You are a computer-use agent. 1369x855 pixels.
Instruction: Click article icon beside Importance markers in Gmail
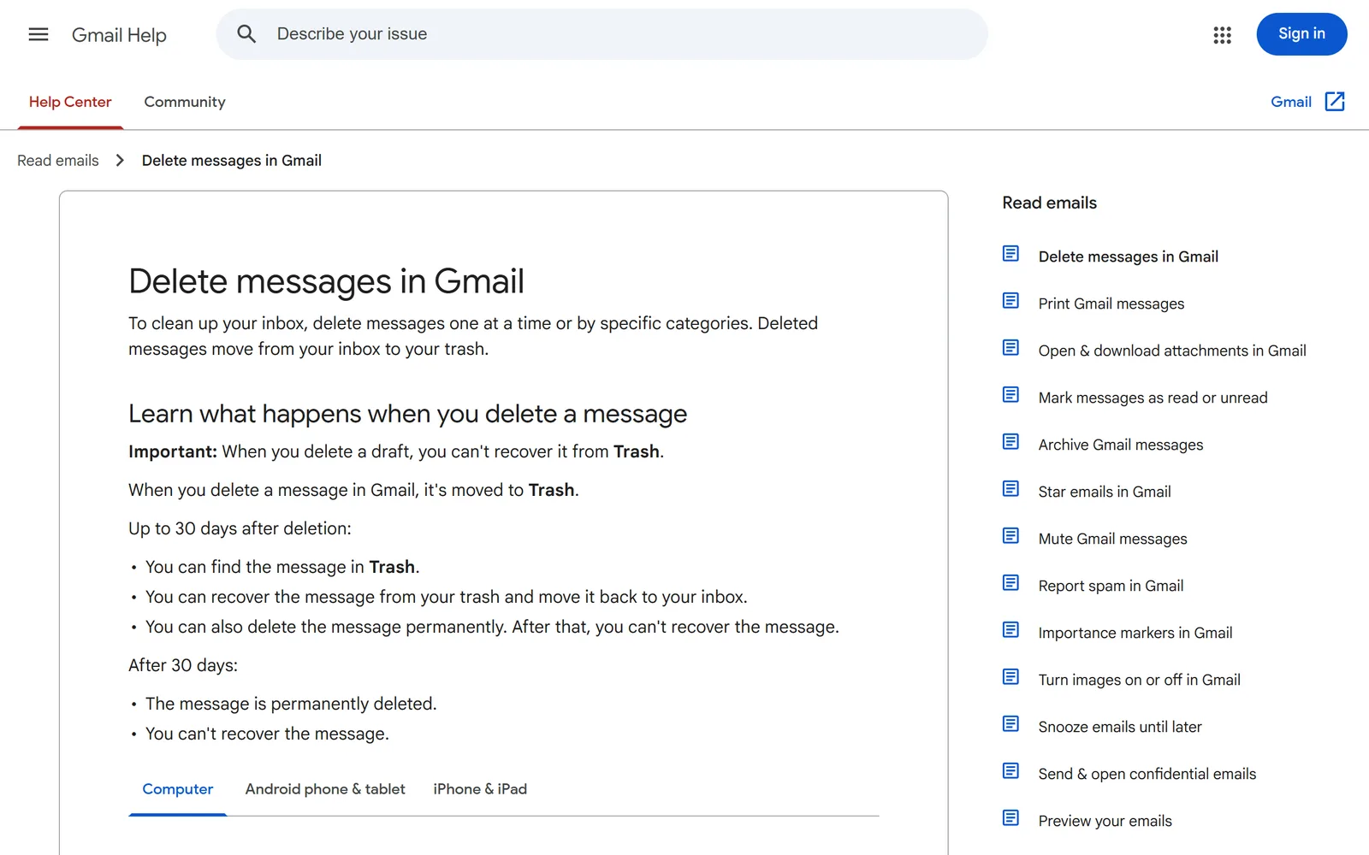coord(1010,630)
